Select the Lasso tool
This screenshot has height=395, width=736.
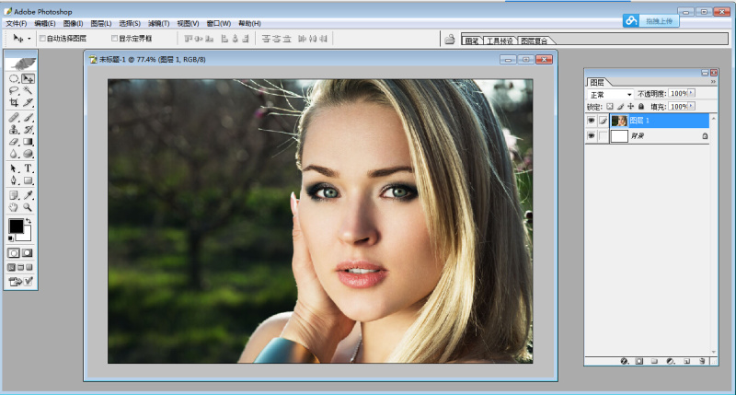(14, 90)
